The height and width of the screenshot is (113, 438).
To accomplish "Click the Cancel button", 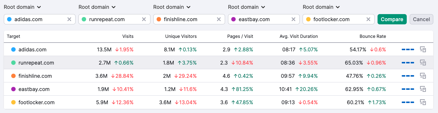I will [421, 19].
